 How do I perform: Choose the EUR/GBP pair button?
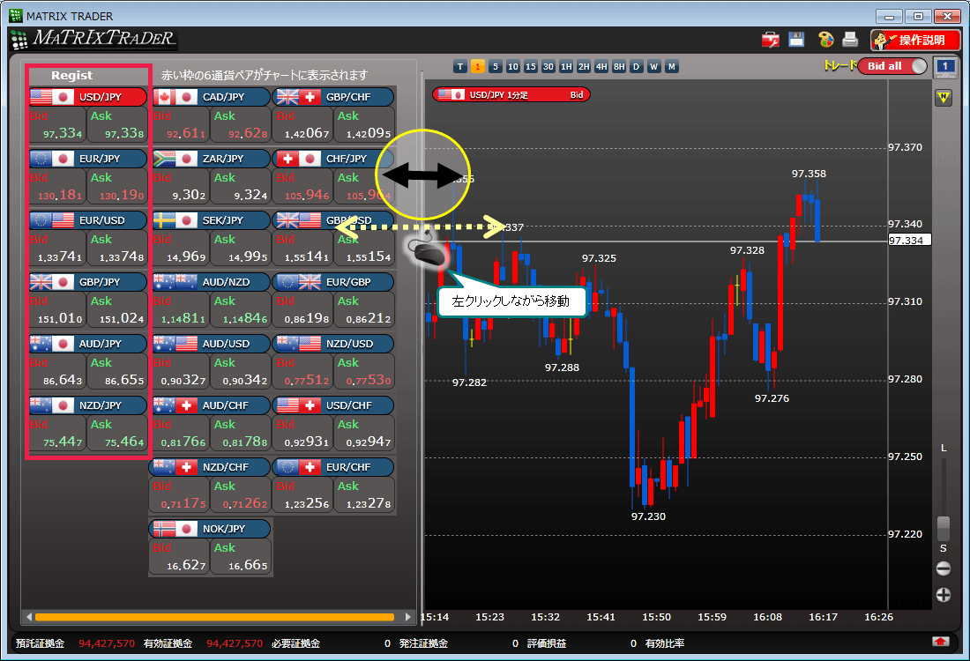pyautogui.click(x=335, y=283)
